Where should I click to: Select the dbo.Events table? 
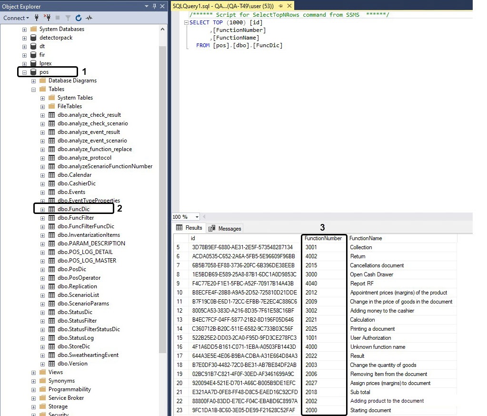click(x=71, y=192)
